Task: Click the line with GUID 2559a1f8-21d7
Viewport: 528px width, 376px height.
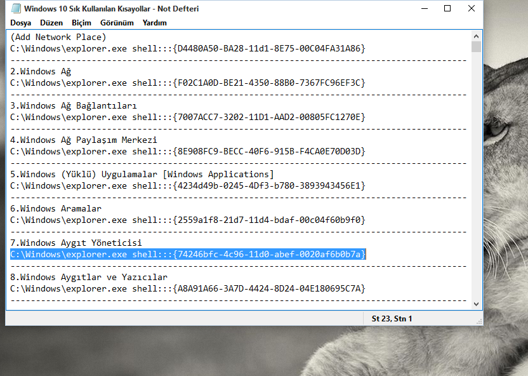Action: [188, 220]
